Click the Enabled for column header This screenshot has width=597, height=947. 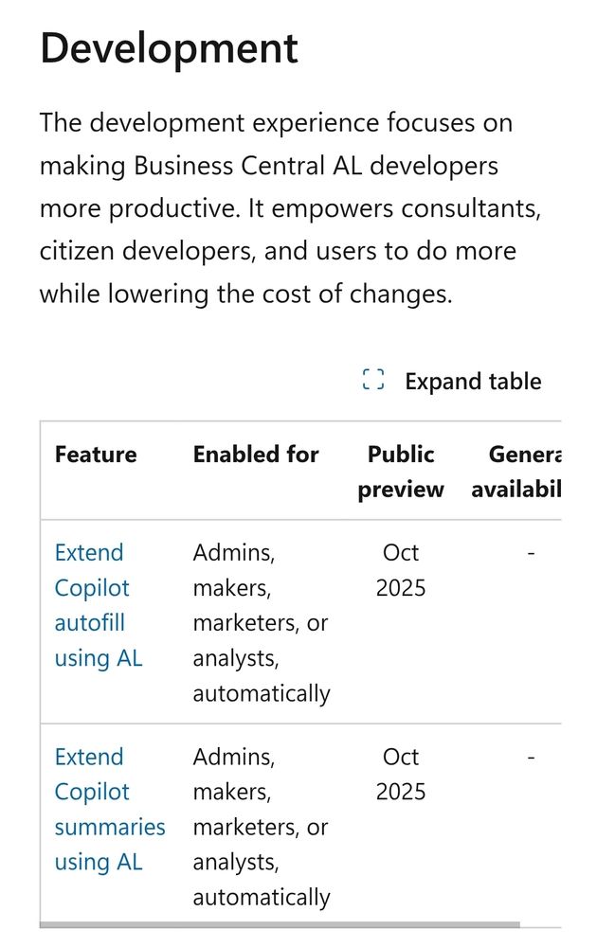pos(256,455)
